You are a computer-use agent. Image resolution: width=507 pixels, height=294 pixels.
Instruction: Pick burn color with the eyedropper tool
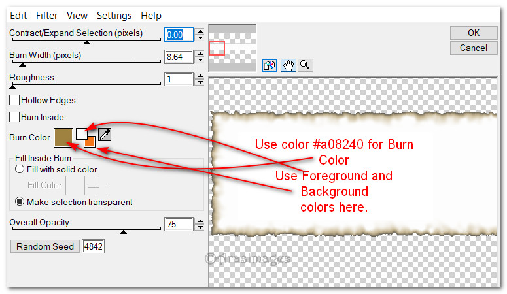pos(105,135)
